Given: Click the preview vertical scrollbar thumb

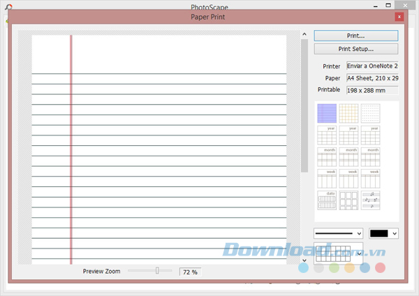Looking at the screenshot, I should pyautogui.click(x=304, y=105).
